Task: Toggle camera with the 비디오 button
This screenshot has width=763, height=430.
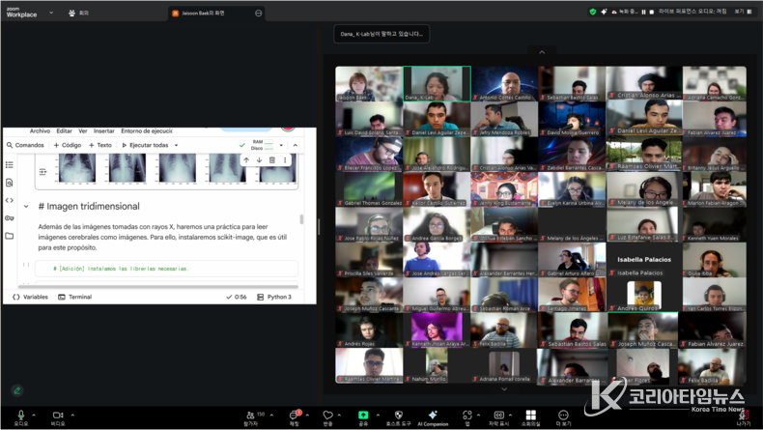Action: click(58, 416)
